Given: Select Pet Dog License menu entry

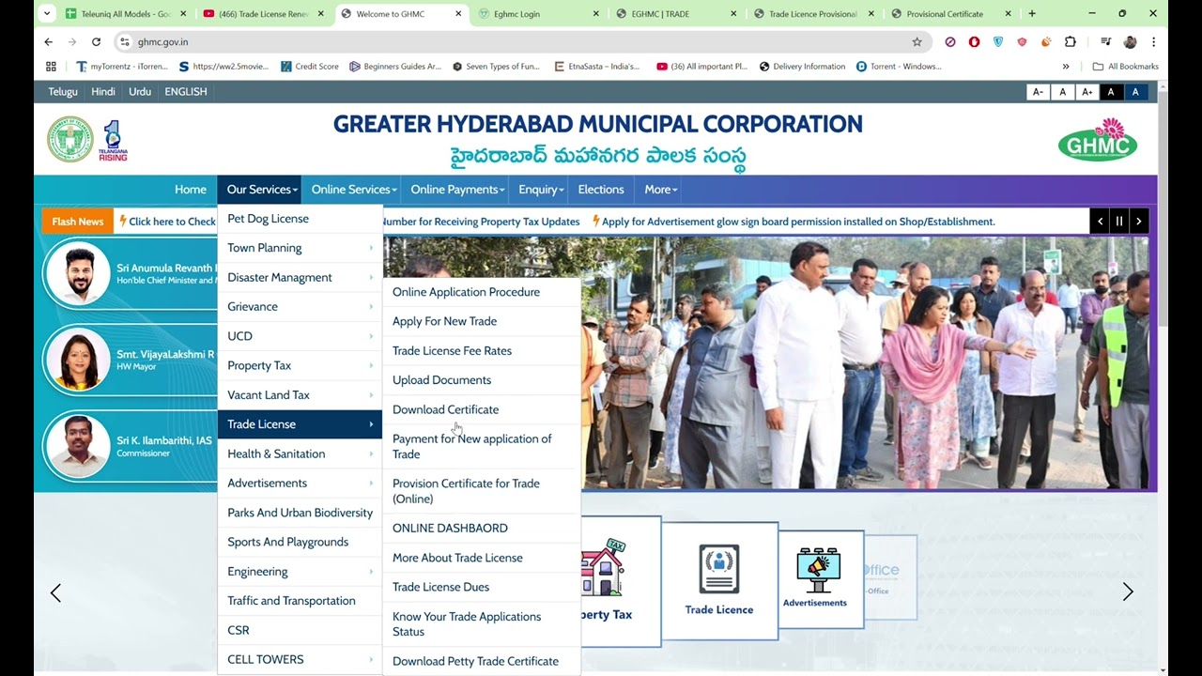Looking at the screenshot, I should coord(300,219).
